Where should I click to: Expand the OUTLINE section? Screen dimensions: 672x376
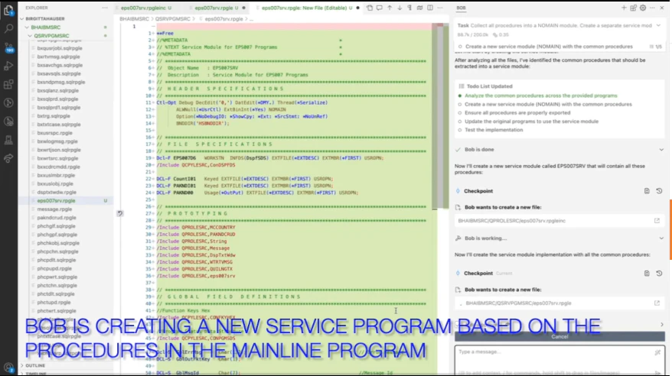22,366
